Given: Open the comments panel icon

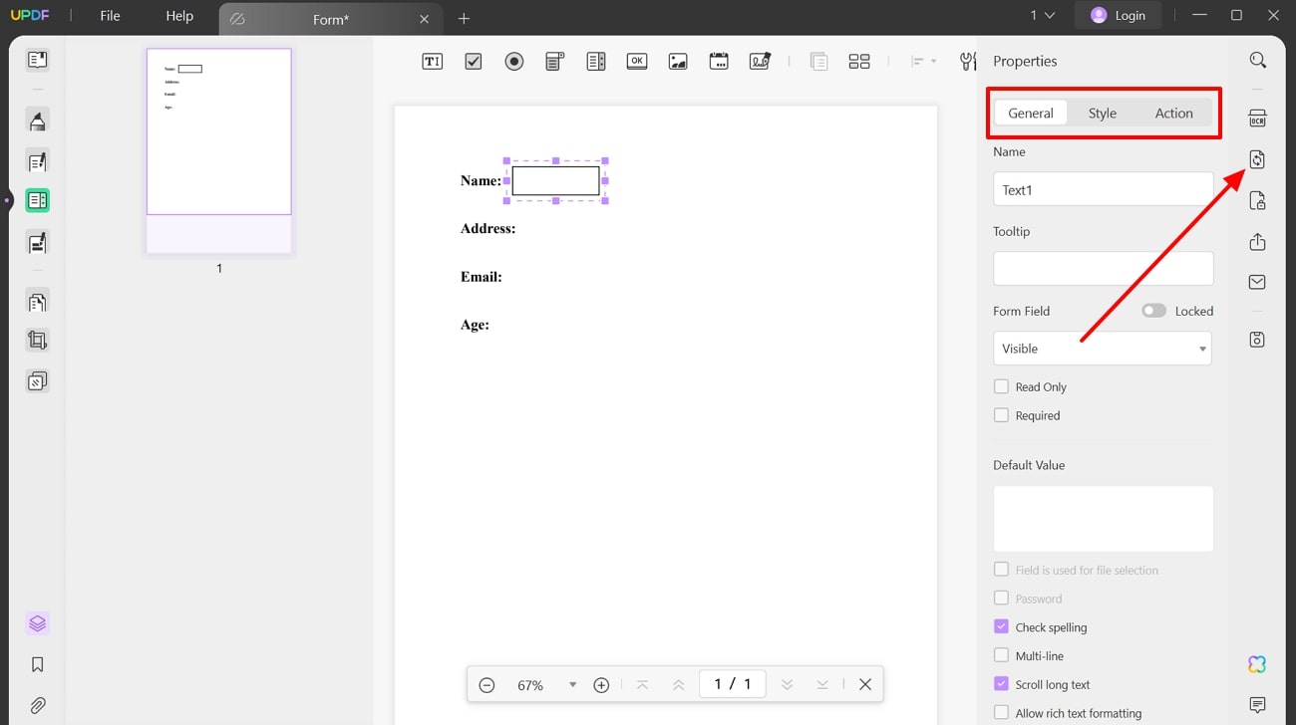Looking at the screenshot, I should [x=1258, y=705].
